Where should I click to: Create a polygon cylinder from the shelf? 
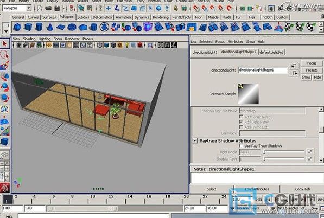pyautogui.click(x=39, y=27)
